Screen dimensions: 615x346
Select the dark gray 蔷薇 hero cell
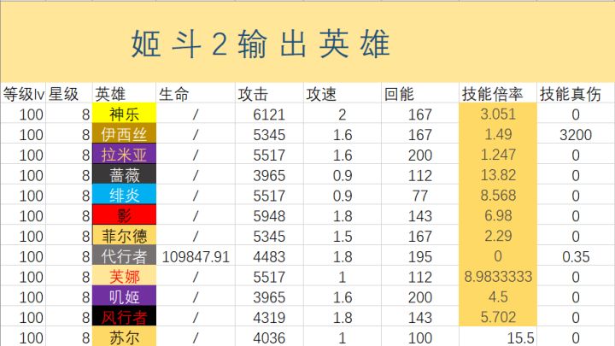124,175
